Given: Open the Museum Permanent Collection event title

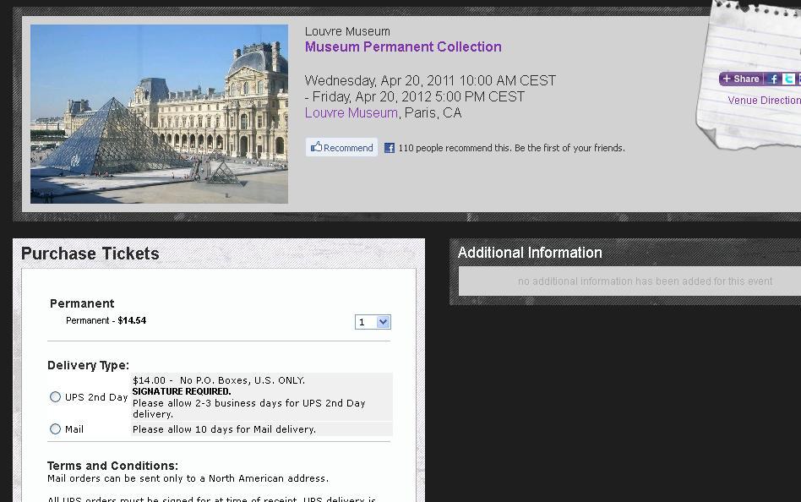Looking at the screenshot, I should pos(403,46).
